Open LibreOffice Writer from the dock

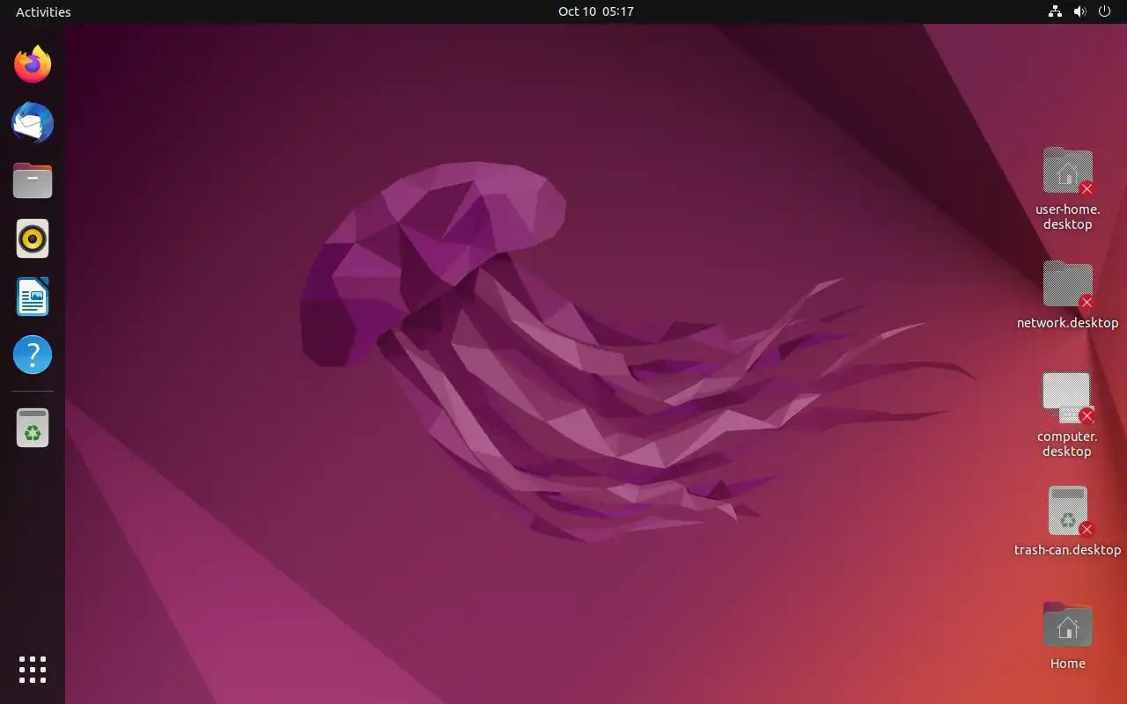tap(33, 297)
